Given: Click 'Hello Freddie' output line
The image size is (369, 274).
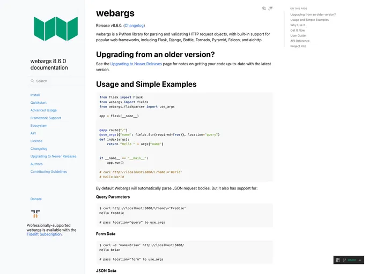Looking at the screenshot, I should 112,213.
